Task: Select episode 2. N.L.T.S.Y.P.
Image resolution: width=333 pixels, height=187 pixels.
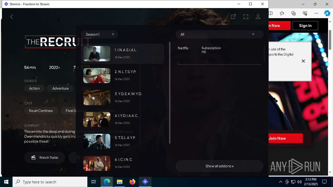Action: click(x=123, y=75)
